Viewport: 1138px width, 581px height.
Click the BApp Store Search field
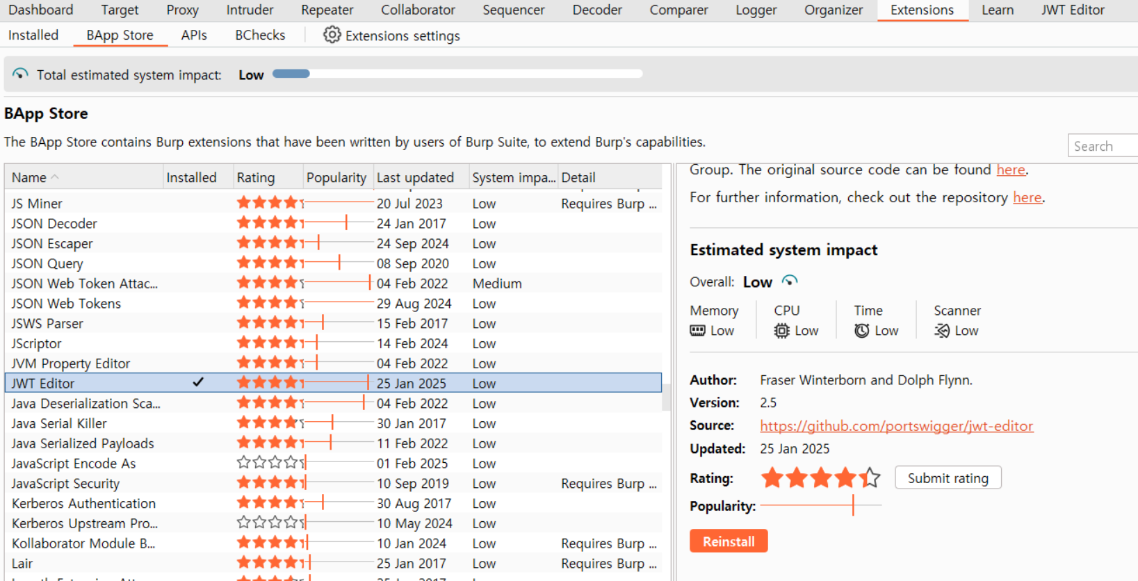tap(1103, 146)
